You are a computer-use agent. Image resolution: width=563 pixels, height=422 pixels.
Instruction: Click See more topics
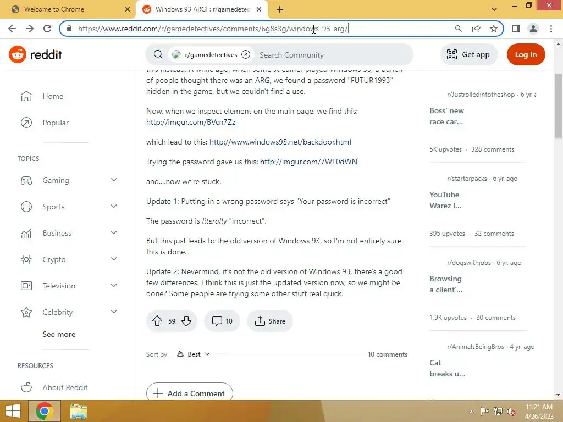pos(59,335)
